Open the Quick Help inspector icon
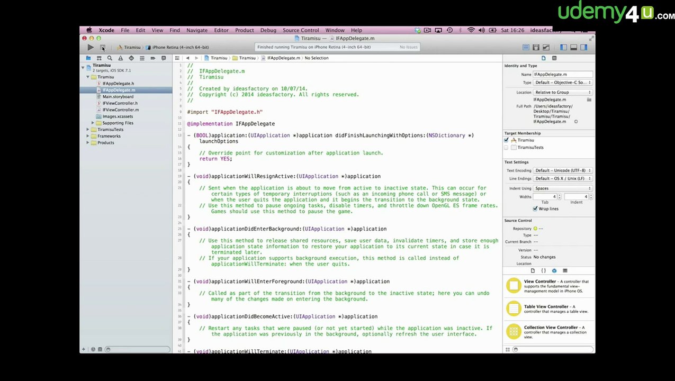Viewport: 675px width, 381px height. (x=554, y=58)
